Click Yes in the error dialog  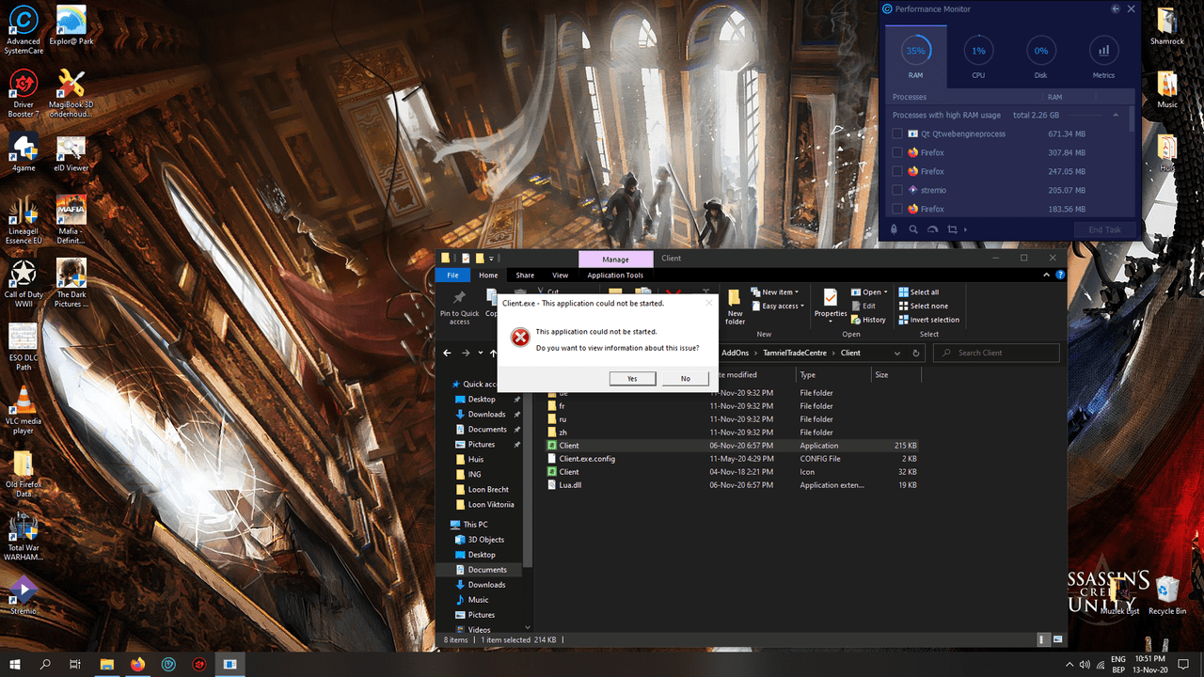pos(632,379)
